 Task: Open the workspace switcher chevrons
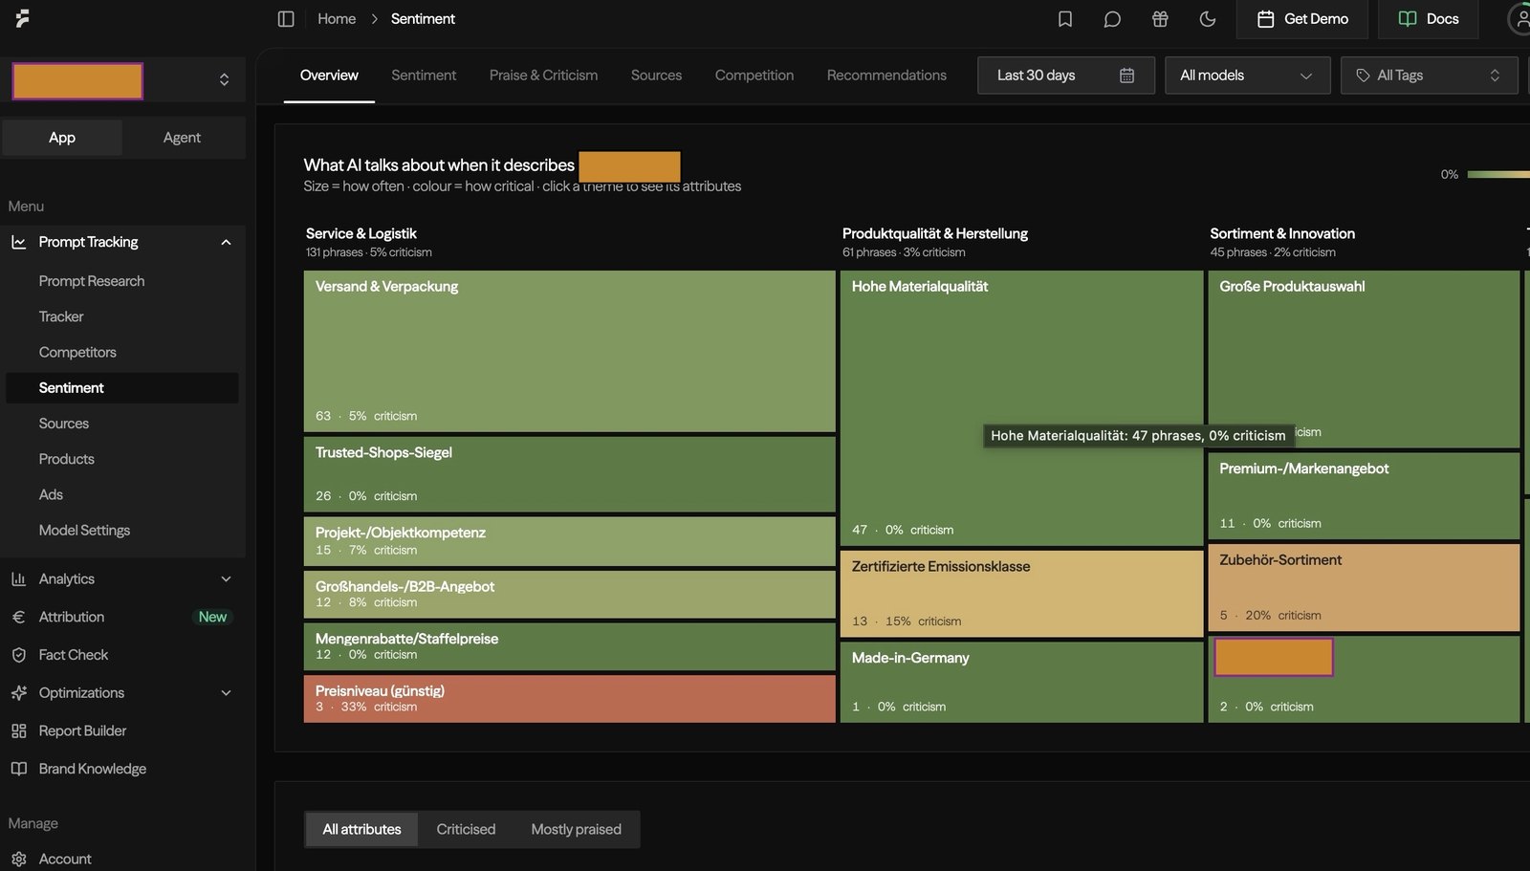[224, 80]
